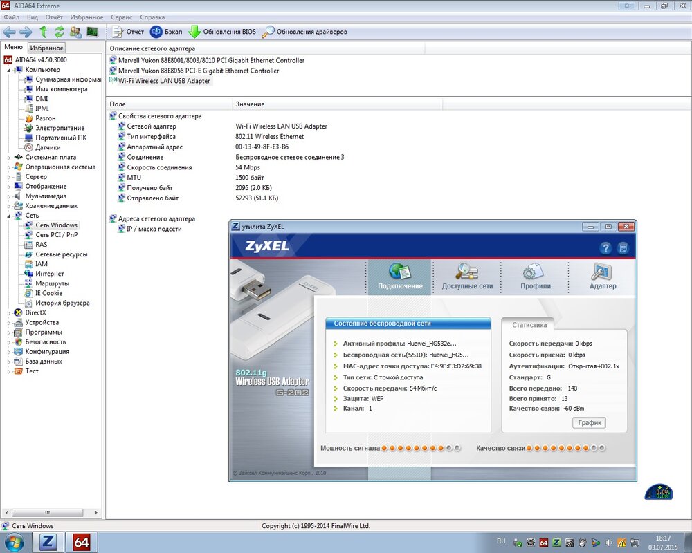The image size is (692, 553).
Task: Click the AIDA64 icon in the taskbar
Action: (x=82, y=542)
